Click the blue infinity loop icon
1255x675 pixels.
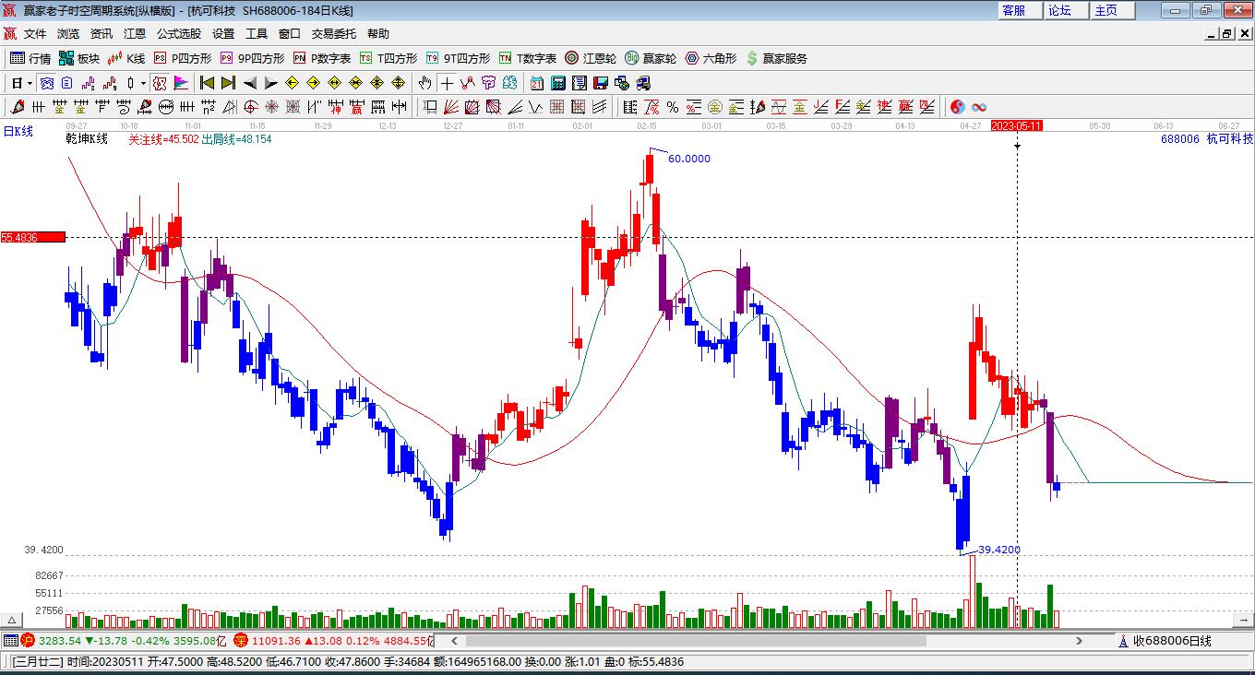(x=979, y=107)
